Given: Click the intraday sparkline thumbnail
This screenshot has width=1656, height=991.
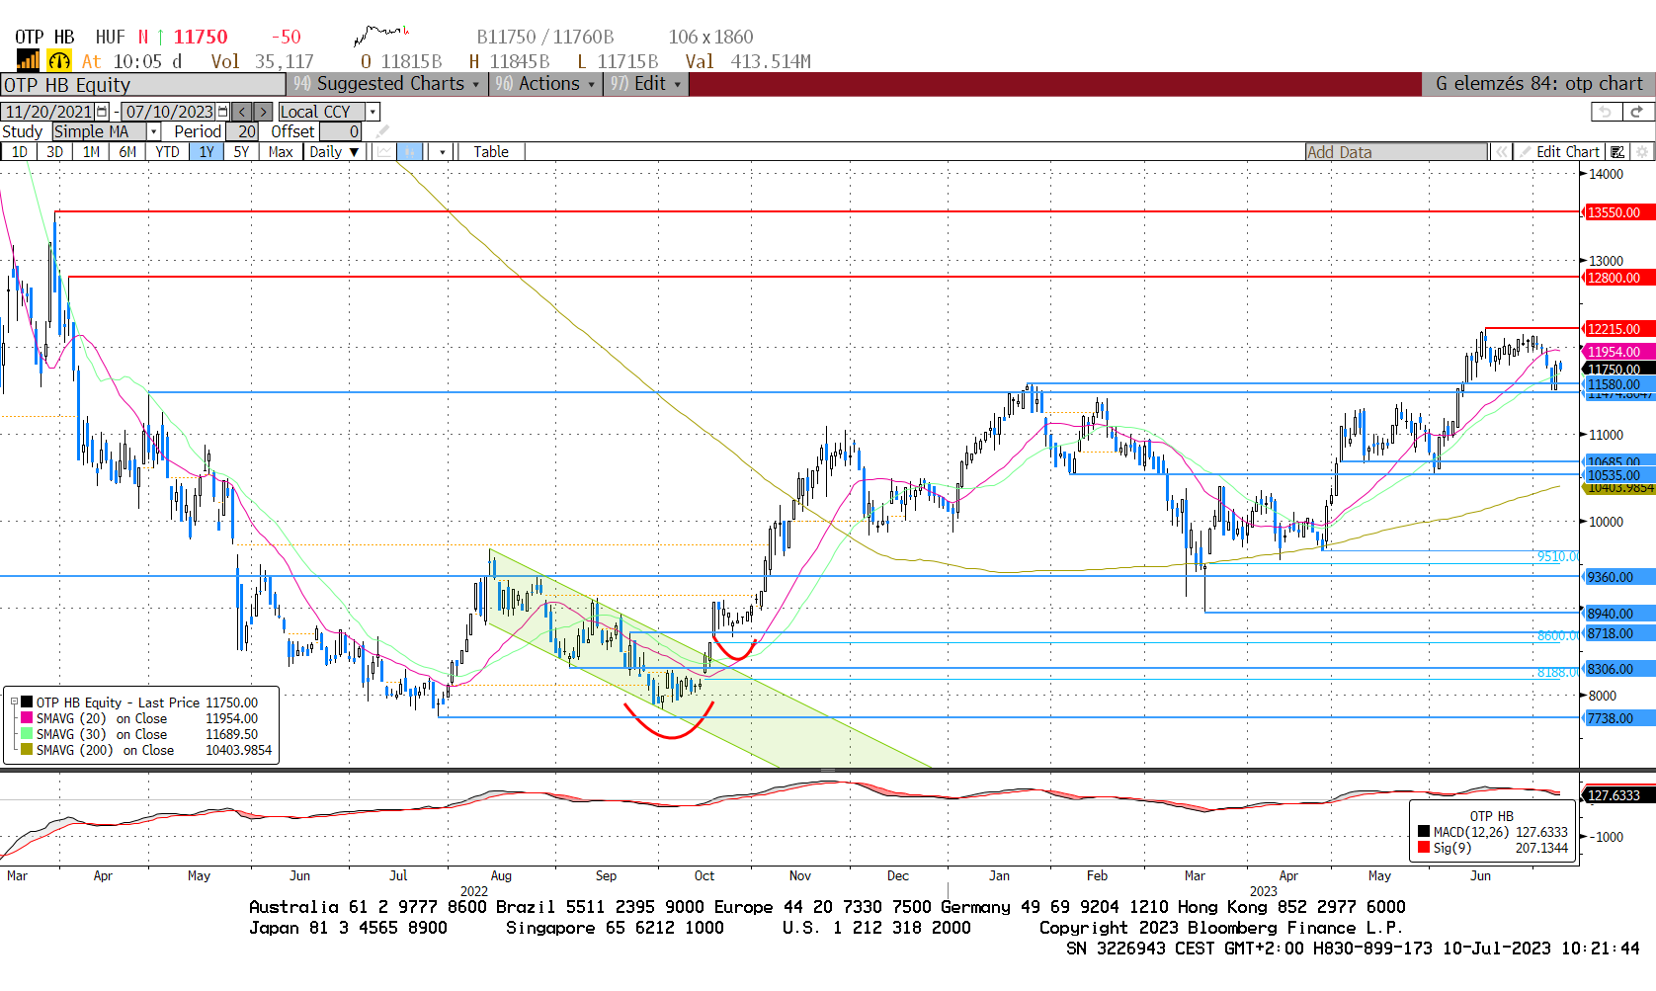Looking at the screenshot, I should (x=381, y=38).
